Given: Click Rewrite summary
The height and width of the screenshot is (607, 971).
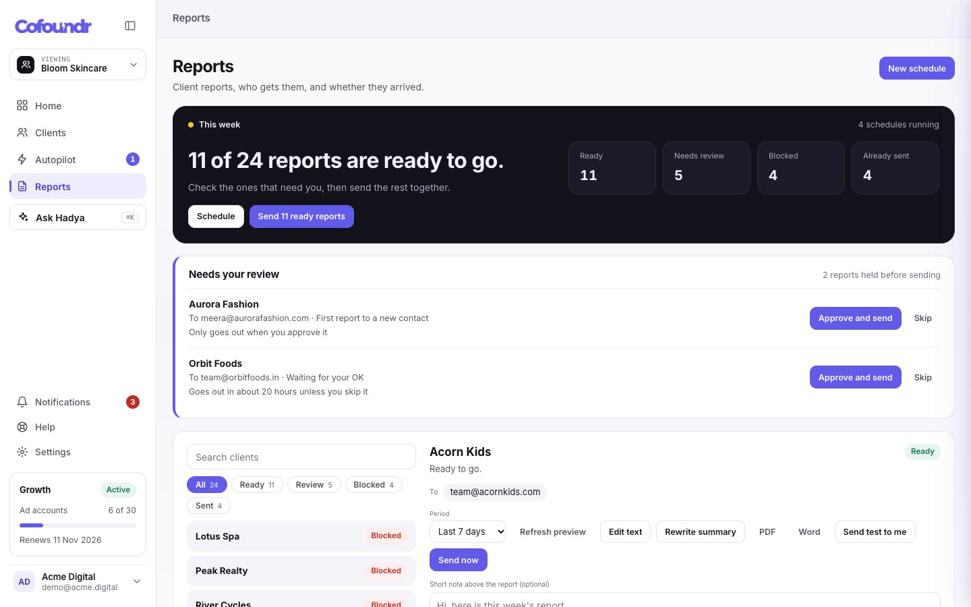Looking at the screenshot, I should [700, 531].
